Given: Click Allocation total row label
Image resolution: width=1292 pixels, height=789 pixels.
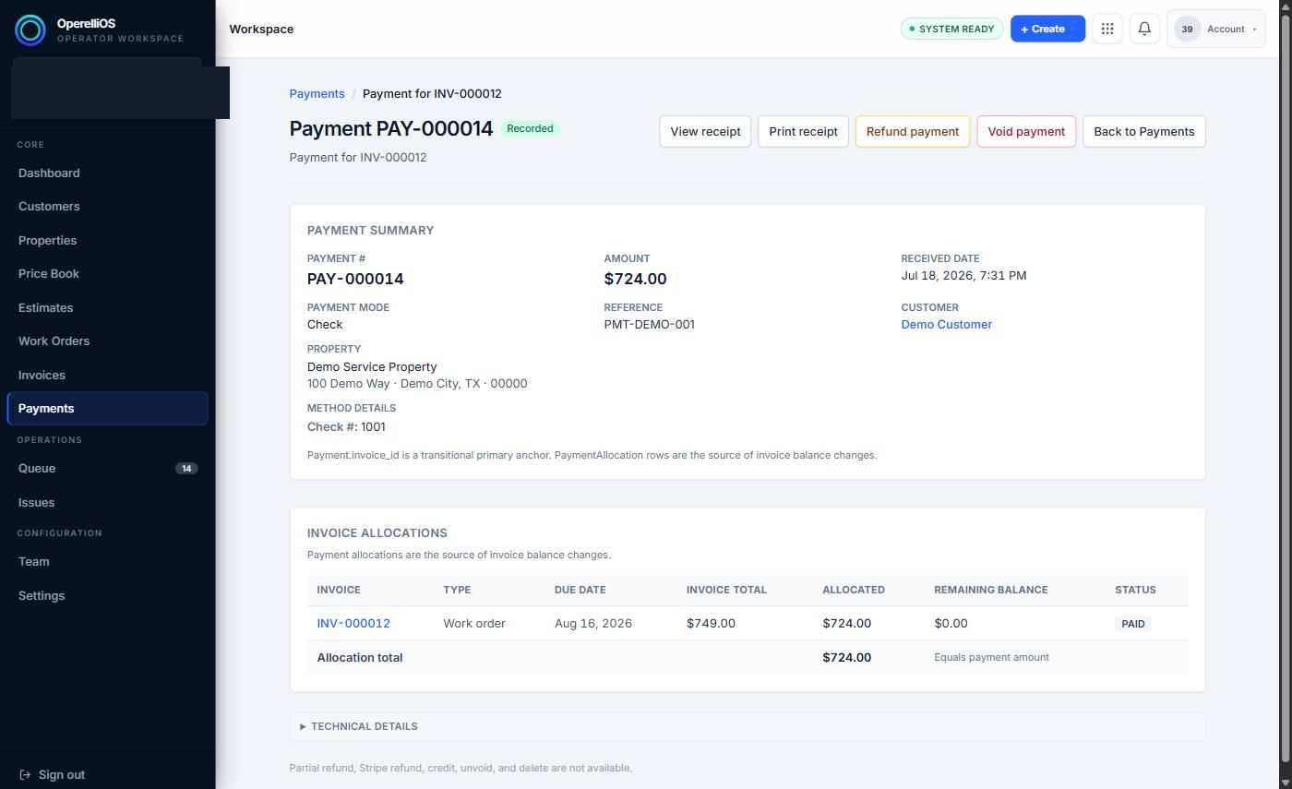Looking at the screenshot, I should click(x=360, y=658).
